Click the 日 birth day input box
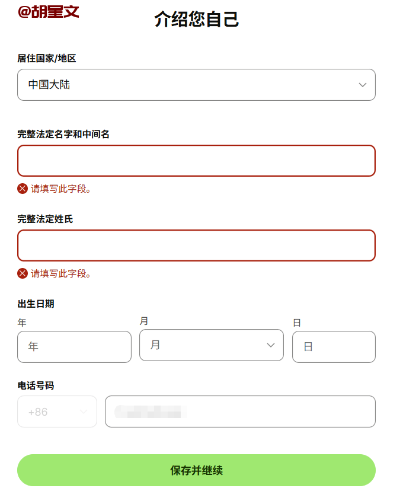This screenshot has width=403, height=504. pos(334,347)
